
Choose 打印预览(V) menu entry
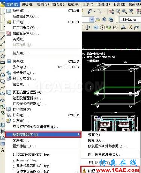(x=44, y=109)
